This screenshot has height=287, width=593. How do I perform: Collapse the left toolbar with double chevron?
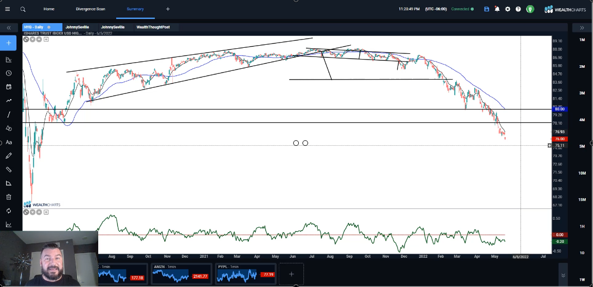click(9, 28)
